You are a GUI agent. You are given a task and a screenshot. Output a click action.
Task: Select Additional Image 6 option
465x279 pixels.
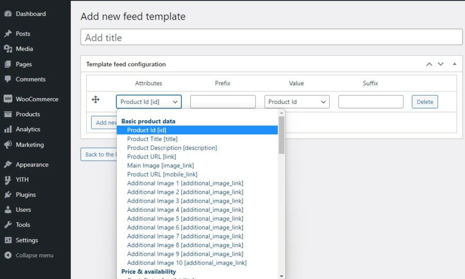pos(197,227)
